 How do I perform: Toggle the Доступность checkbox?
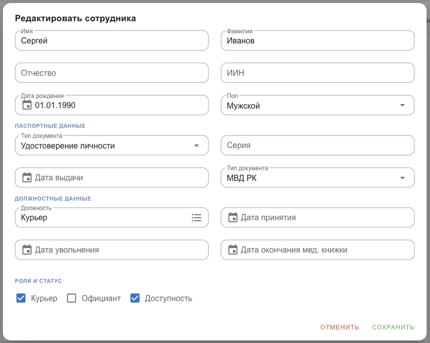(x=135, y=298)
